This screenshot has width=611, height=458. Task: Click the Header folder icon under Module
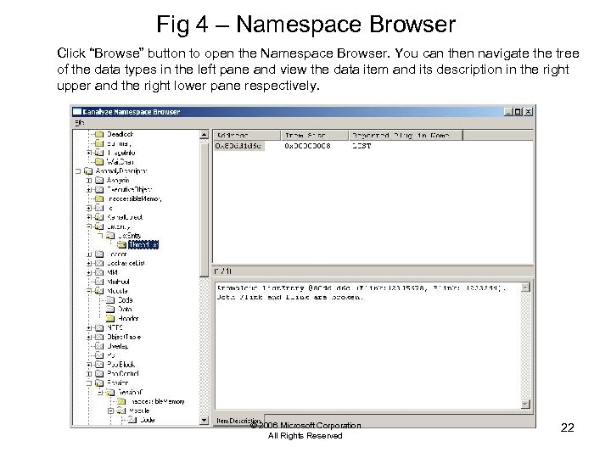click(x=110, y=319)
